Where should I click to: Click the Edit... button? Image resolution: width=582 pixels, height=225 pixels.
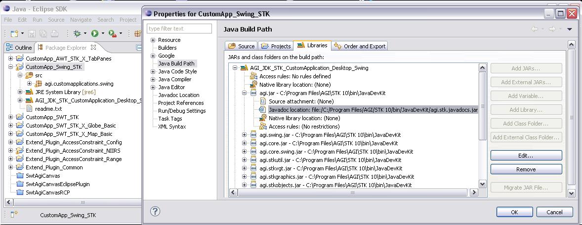(x=526, y=156)
